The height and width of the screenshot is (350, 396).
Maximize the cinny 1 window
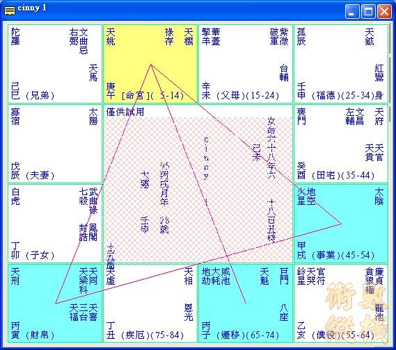coord(368,12)
